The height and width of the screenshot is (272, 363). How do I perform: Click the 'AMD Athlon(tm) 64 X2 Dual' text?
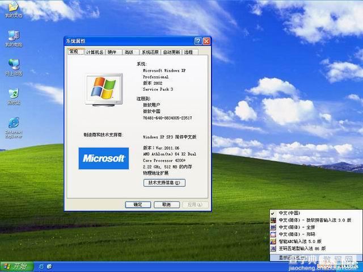coord(170,154)
